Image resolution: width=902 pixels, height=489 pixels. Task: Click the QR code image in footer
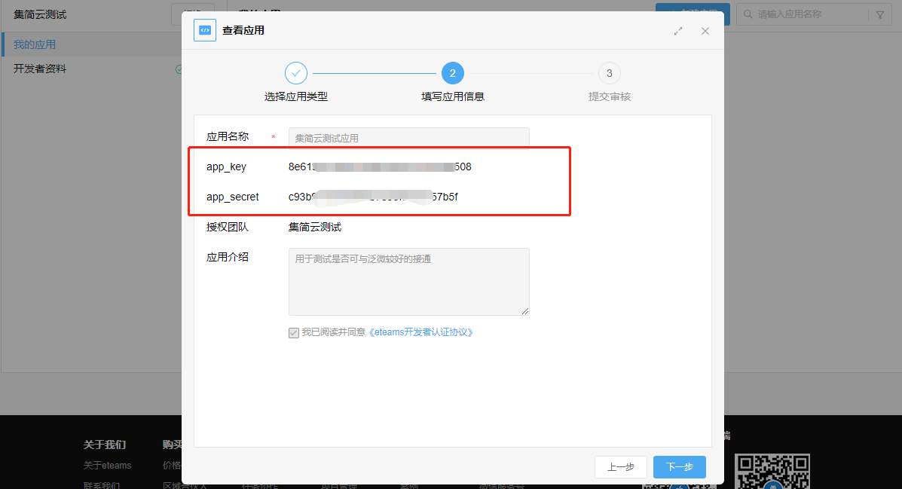(x=772, y=471)
